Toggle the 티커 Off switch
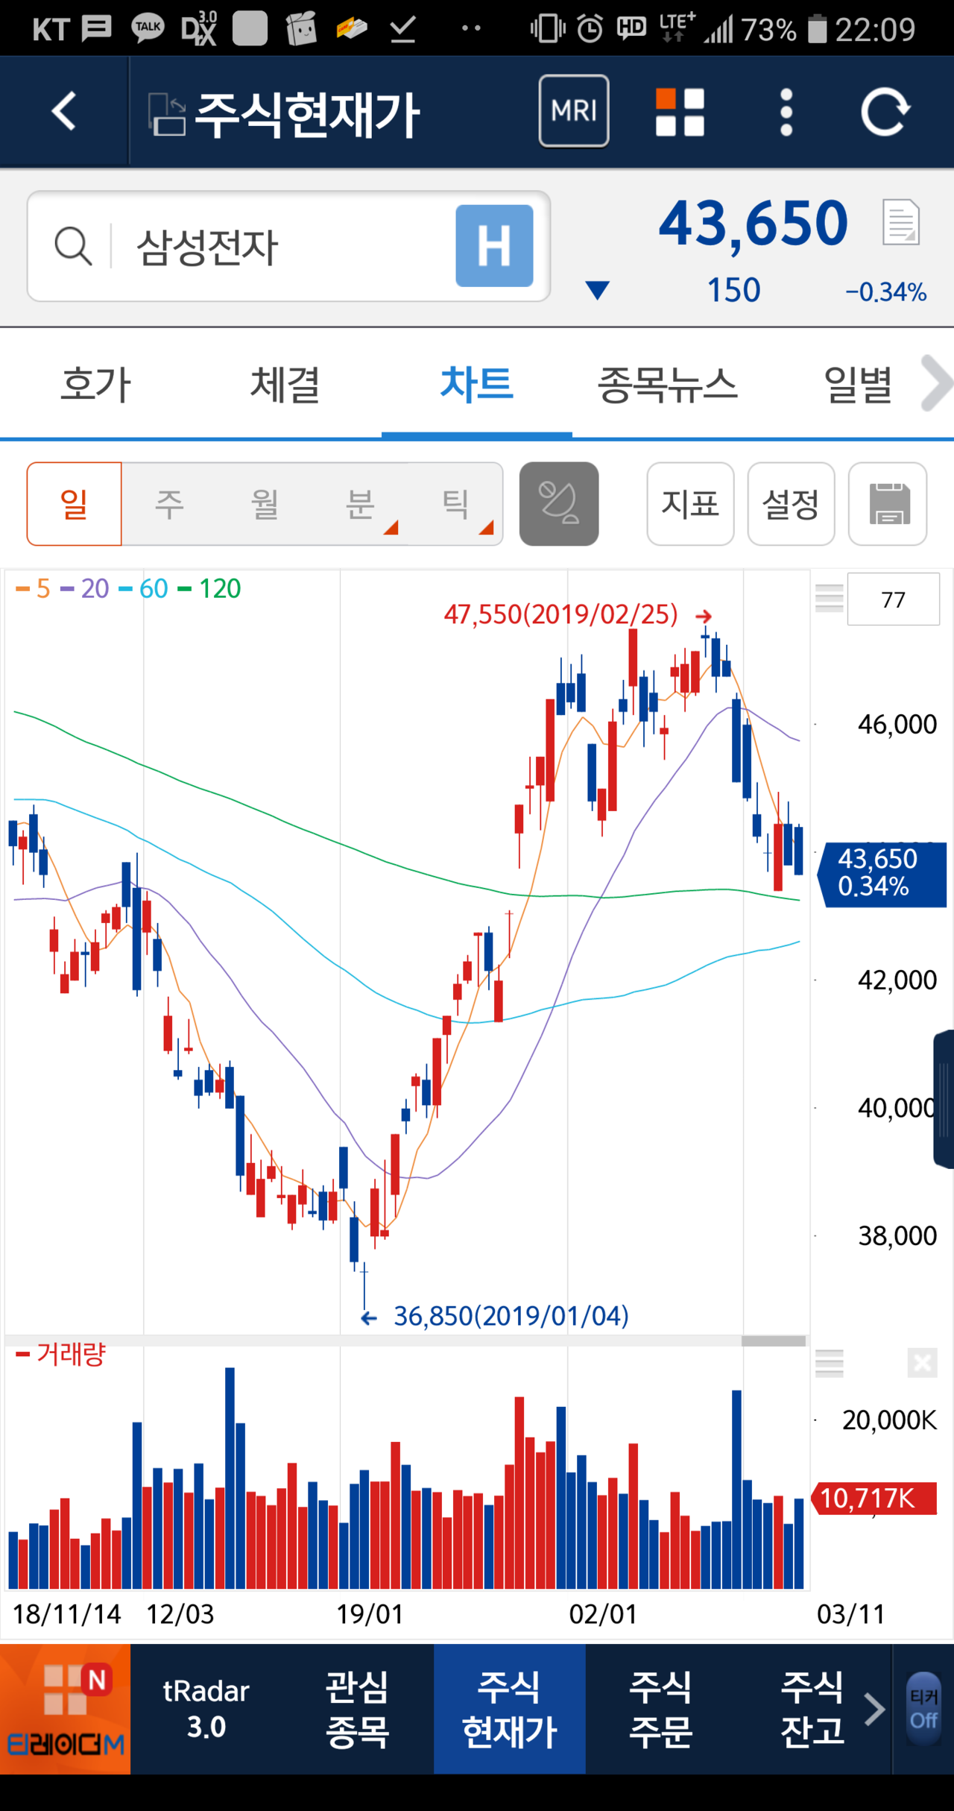Screen dimensions: 954x1811 coord(923,1709)
